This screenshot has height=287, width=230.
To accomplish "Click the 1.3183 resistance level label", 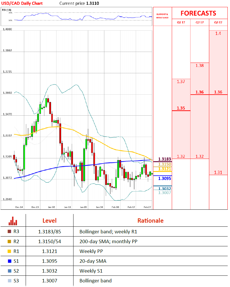I will click(165, 159).
